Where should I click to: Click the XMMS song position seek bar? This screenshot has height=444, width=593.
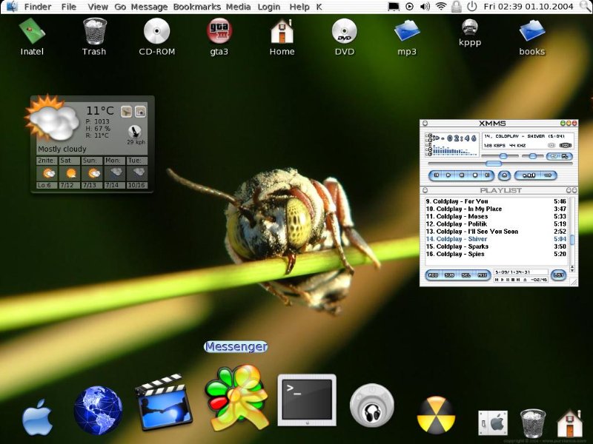pyautogui.click(x=500, y=164)
